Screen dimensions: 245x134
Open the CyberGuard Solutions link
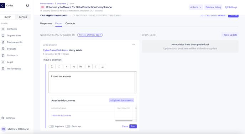56,50
